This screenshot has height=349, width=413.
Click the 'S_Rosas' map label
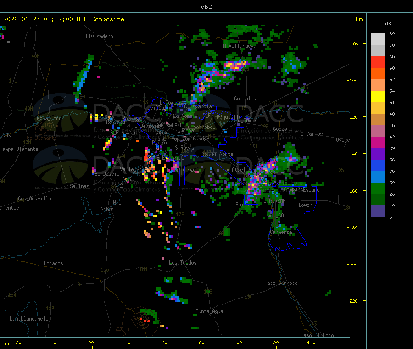tap(184, 148)
